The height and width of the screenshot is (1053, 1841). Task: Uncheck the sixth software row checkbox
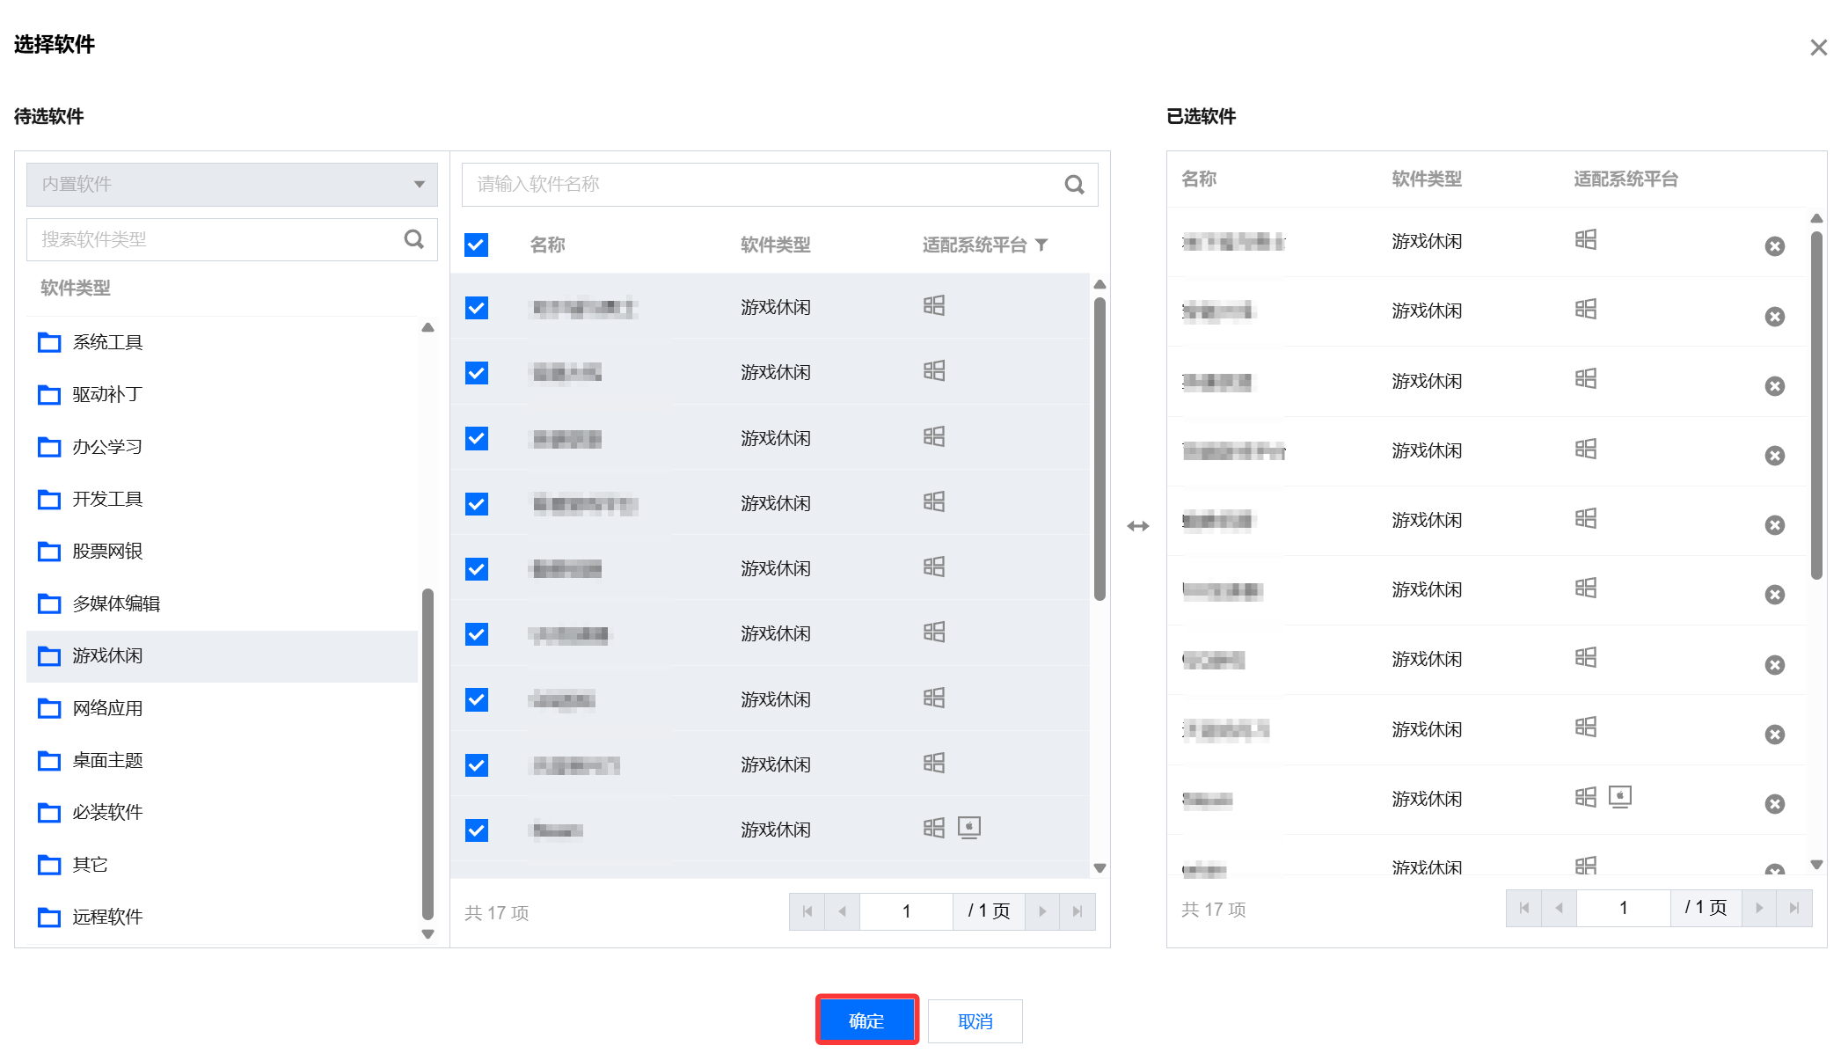coord(477,634)
